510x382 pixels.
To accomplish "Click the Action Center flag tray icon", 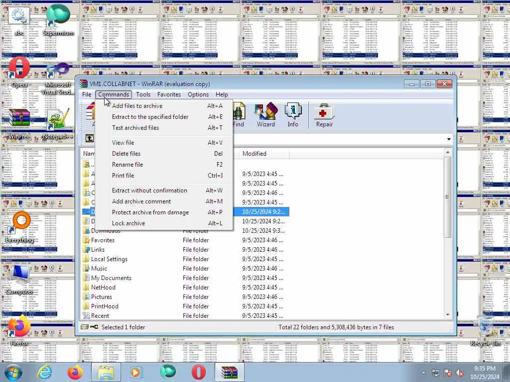I will [448, 373].
